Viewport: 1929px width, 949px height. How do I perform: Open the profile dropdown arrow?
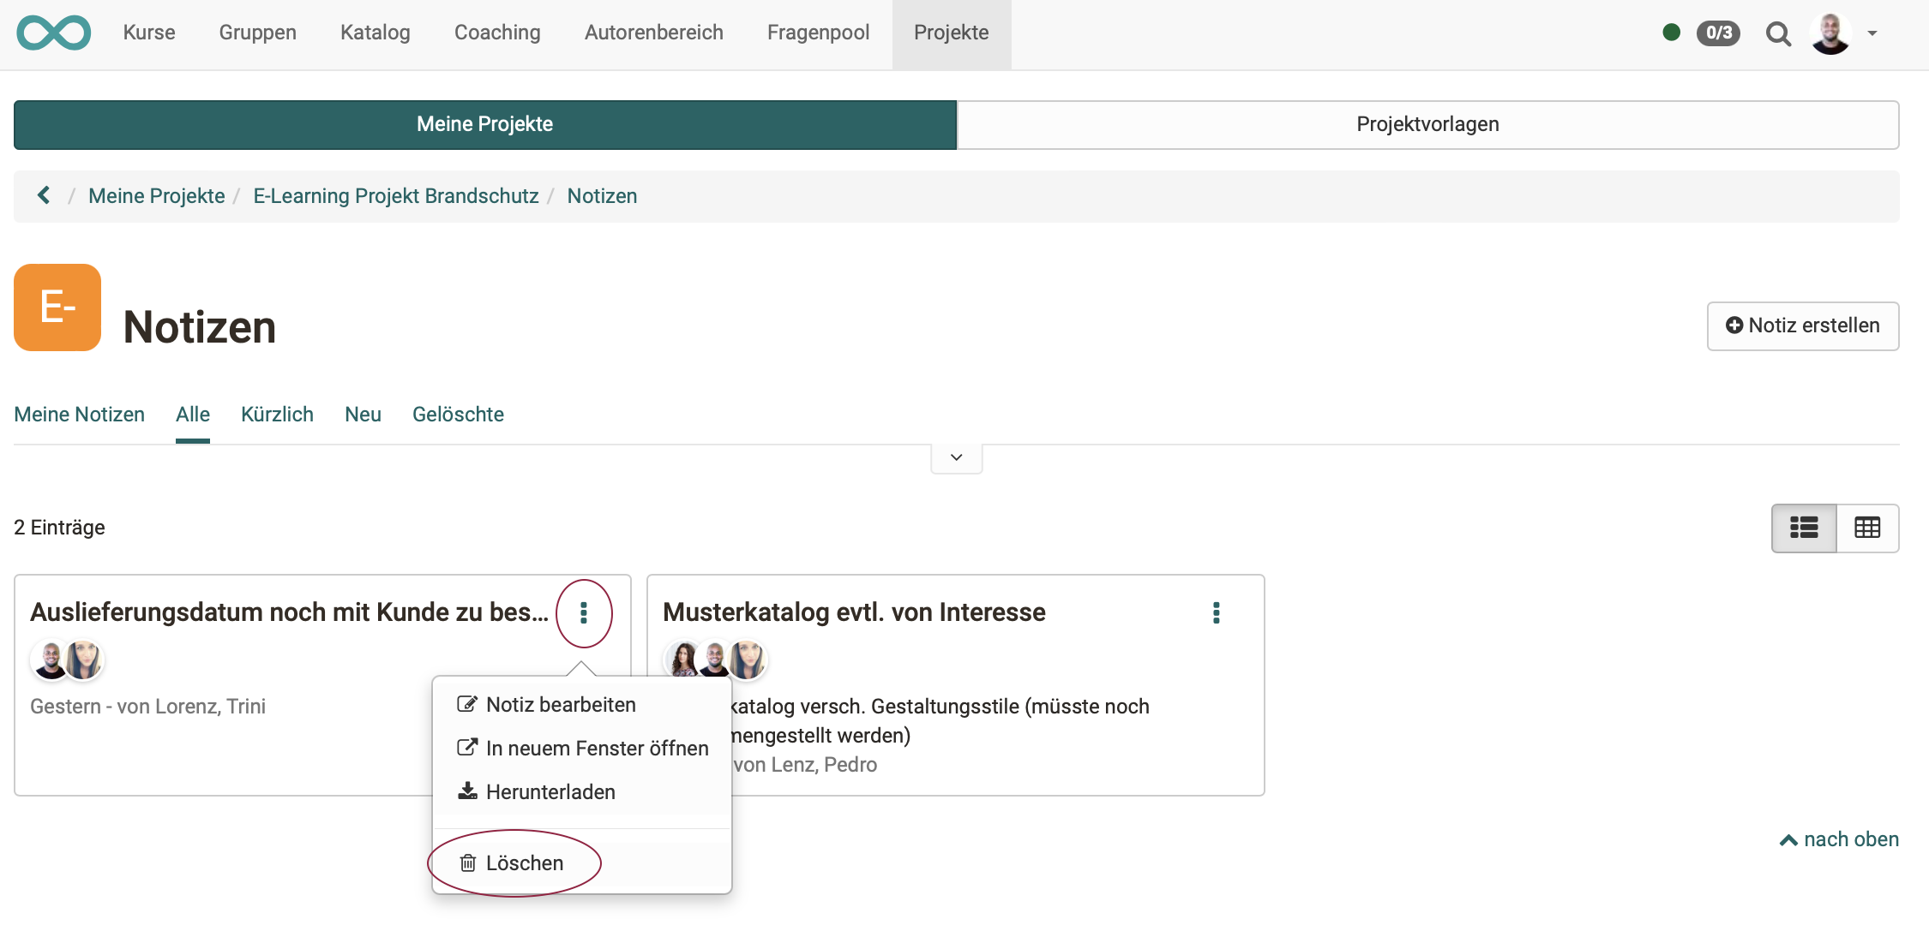[1872, 34]
